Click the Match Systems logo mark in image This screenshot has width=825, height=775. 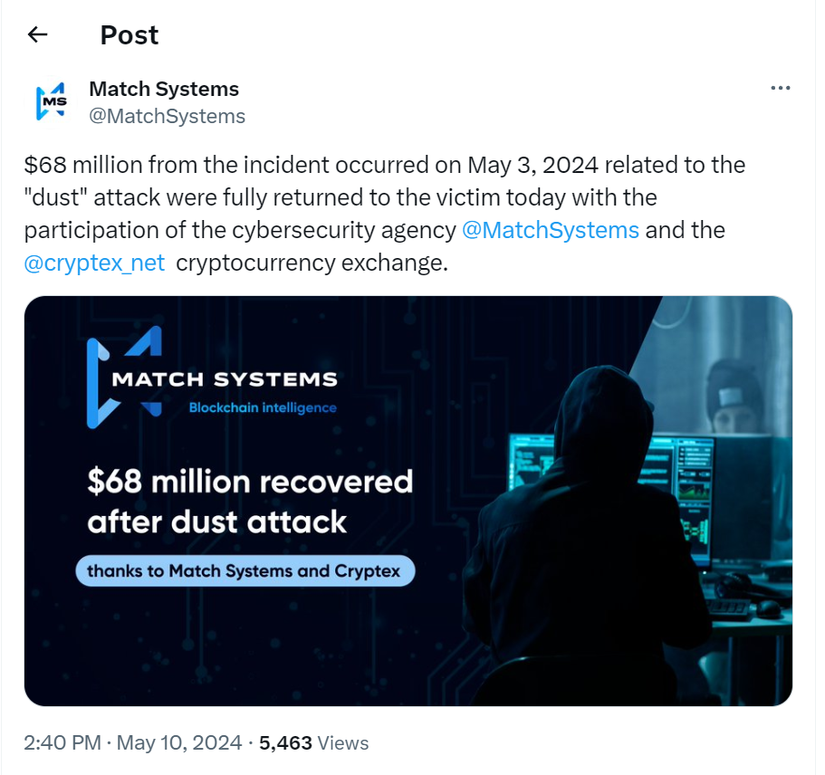[123, 371]
